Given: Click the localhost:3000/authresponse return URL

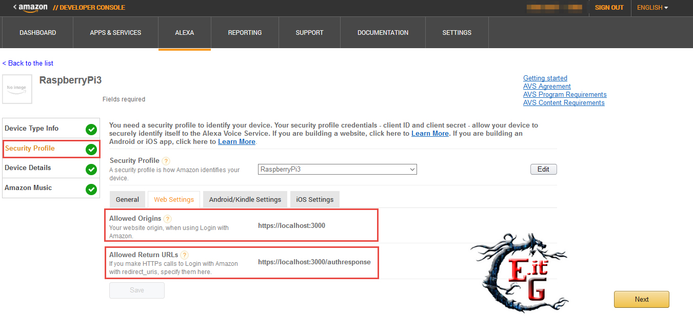Looking at the screenshot, I should point(314,262).
